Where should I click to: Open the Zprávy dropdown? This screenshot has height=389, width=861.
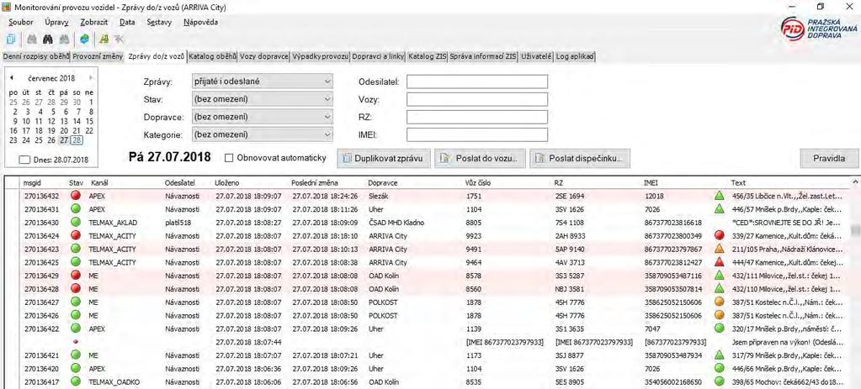262,81
